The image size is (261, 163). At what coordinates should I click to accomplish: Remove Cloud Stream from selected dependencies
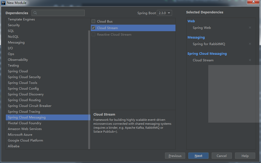click(250, 60)
